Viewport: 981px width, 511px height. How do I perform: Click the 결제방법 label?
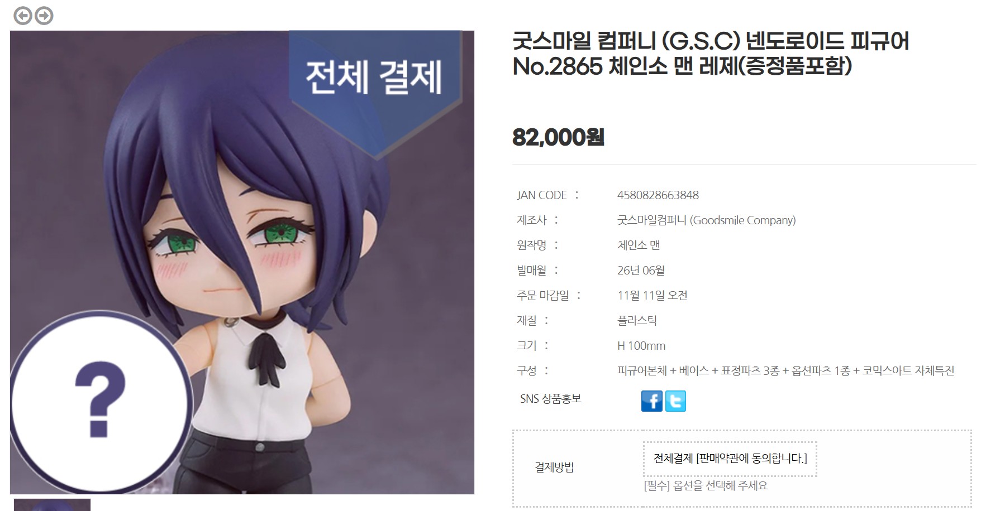554,467
